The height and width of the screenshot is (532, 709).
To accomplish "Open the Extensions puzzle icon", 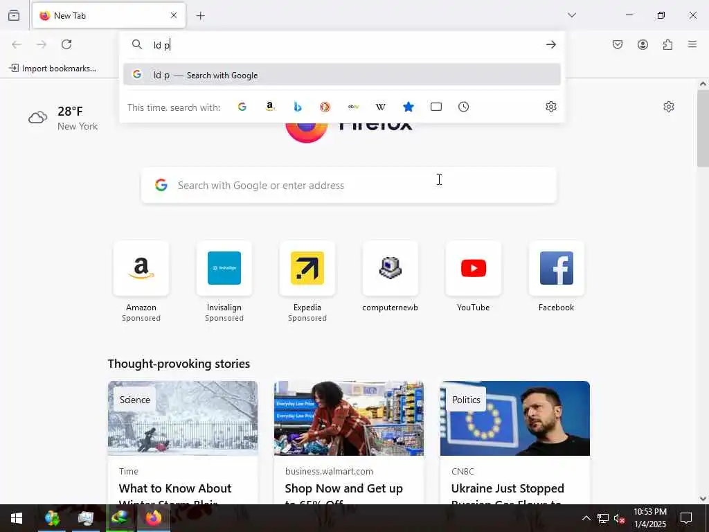I will pos(668,44).
